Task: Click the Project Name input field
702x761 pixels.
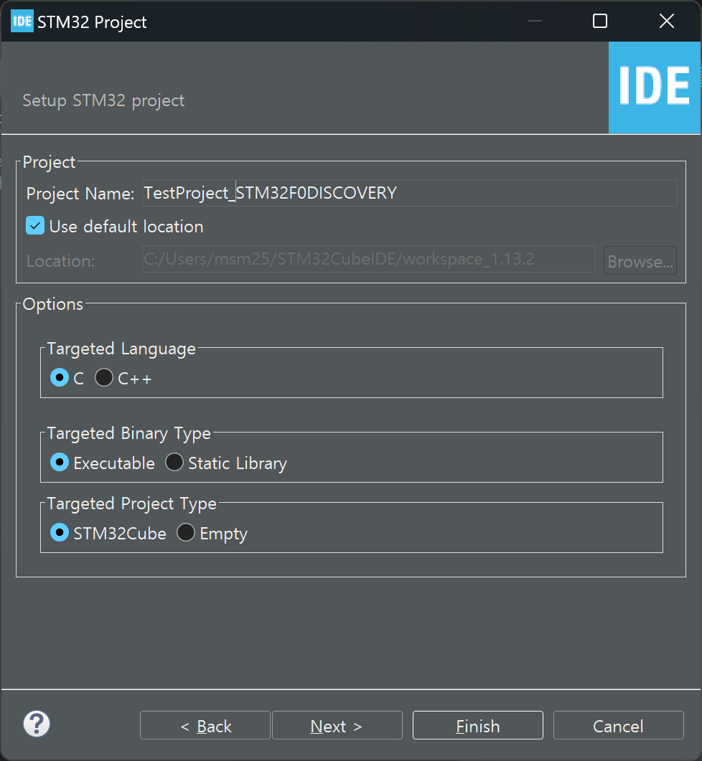Action: coord(410,193)
